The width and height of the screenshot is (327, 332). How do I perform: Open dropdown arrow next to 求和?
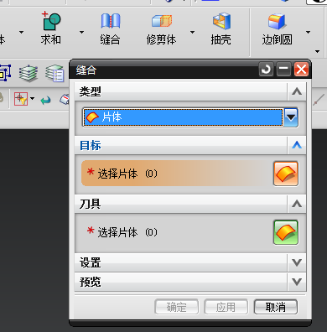(x=81, y=32)
